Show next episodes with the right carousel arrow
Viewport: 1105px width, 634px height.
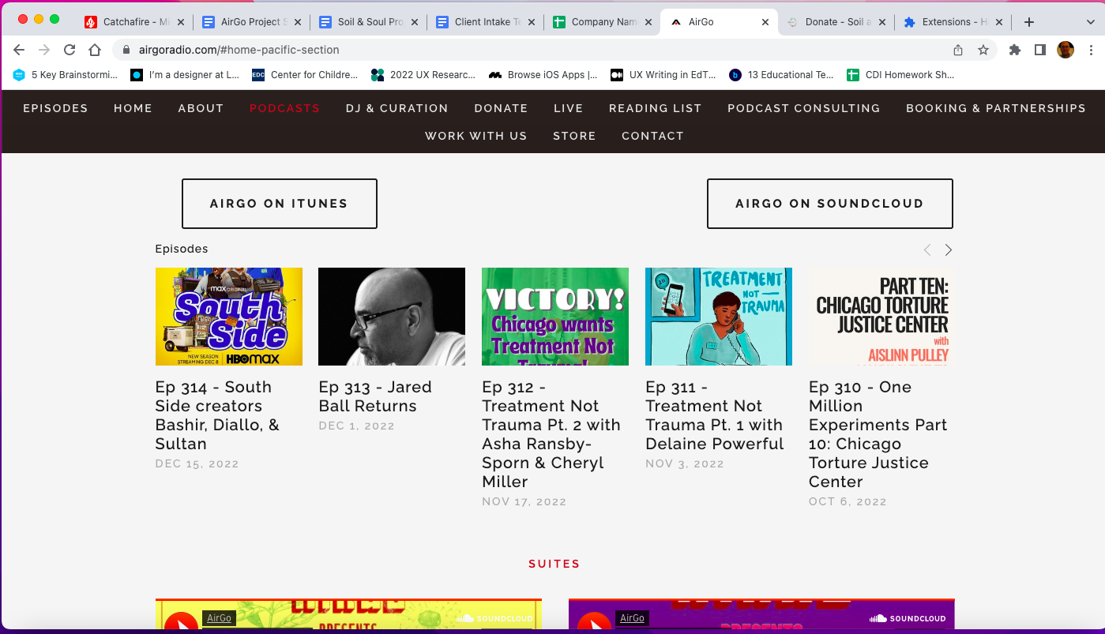click(x=949, y=249)
